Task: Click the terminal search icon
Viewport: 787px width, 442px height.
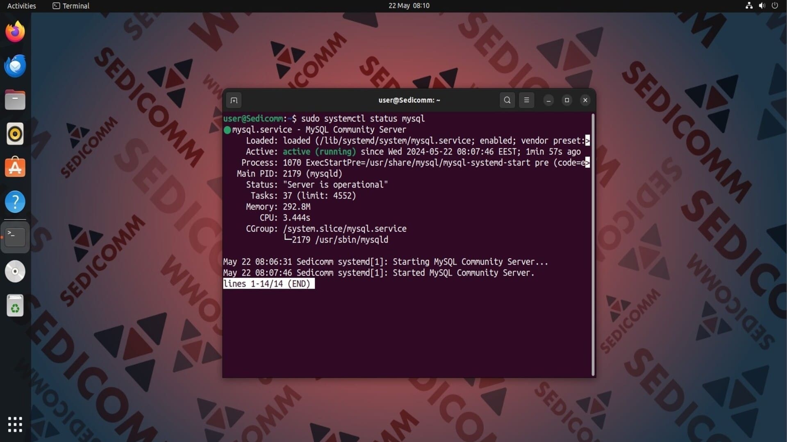Action: [507, 100]
